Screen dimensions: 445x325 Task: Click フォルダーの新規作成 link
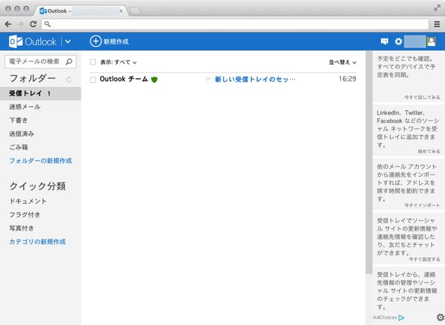pyautogui.click(x=40, y=161)
